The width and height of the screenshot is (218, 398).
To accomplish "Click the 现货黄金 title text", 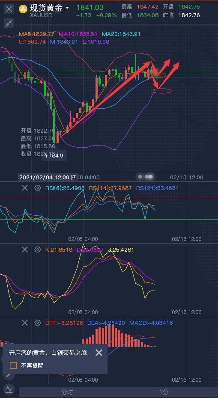I will click(46, 8).
